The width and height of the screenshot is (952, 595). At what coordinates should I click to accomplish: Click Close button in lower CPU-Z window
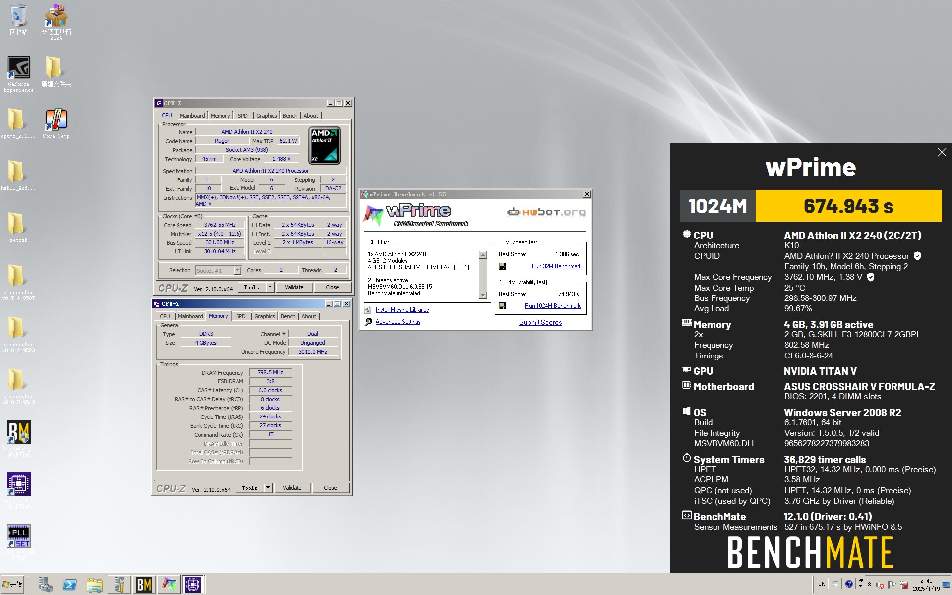coord(330,488)
